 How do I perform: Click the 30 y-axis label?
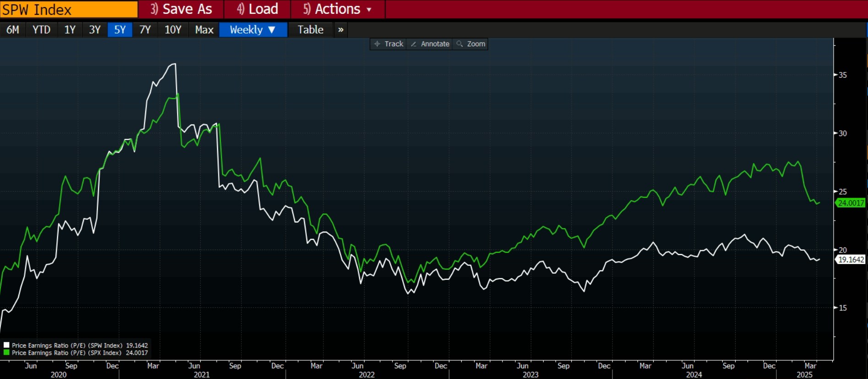843,133
